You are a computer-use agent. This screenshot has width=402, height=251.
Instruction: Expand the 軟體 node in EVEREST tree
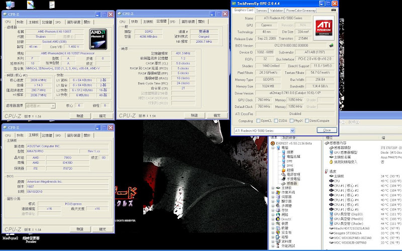click(273, 228)
